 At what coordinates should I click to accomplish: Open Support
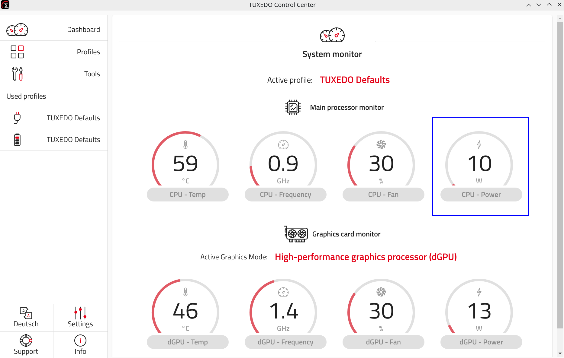[26, 345]
